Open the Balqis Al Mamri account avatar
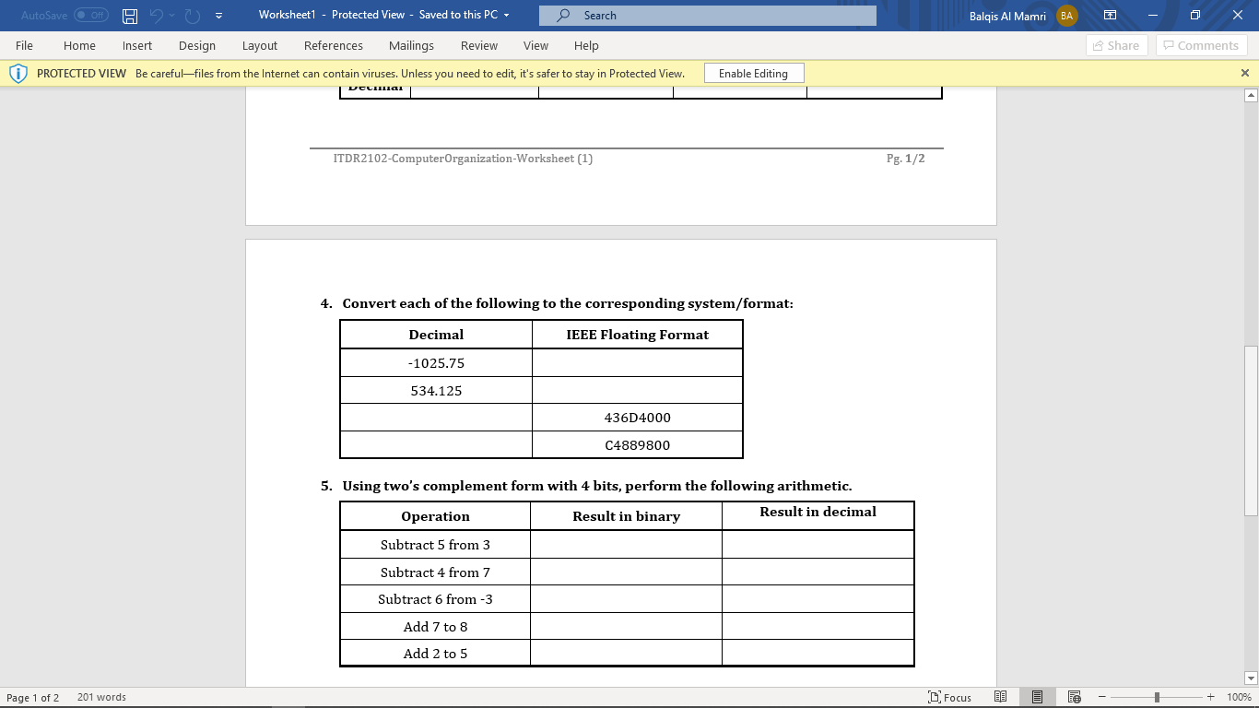 tap(1066, 15)
